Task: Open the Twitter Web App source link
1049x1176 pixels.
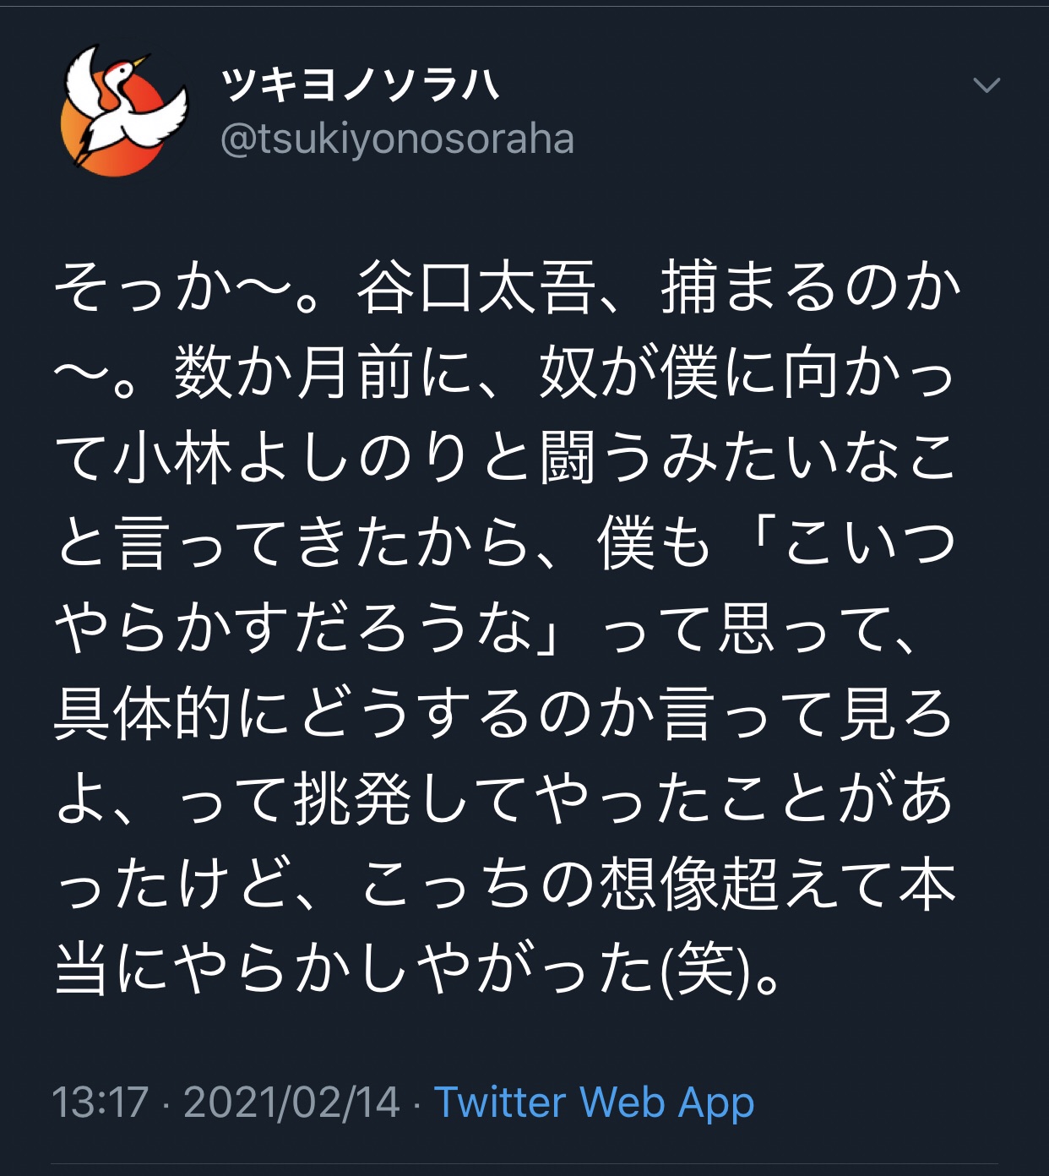Action: pyautogui.click(x=594, y=1102)
